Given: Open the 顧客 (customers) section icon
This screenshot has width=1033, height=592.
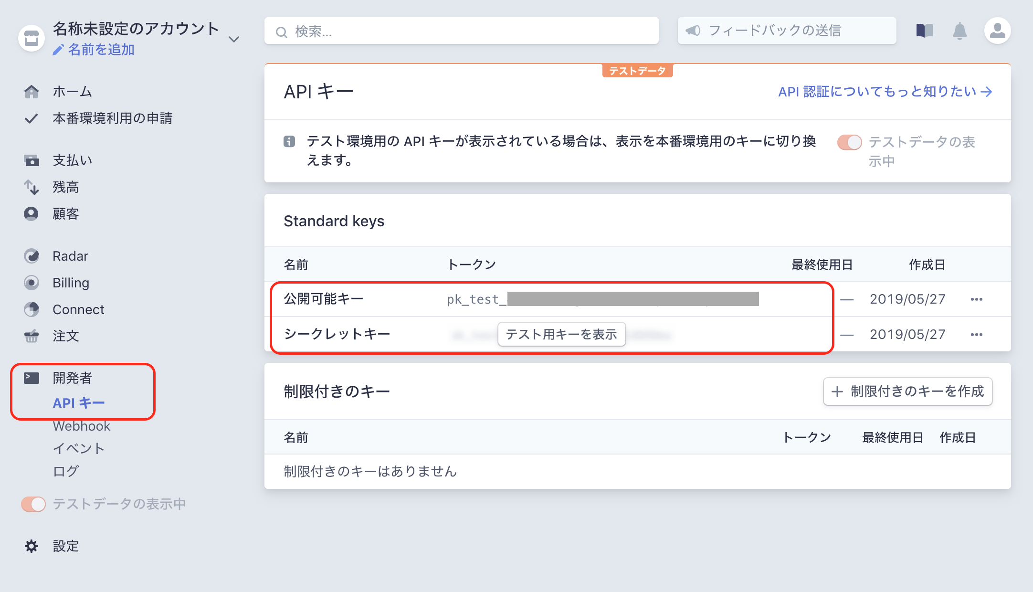Looking at the screenshot, I should 31,214.
